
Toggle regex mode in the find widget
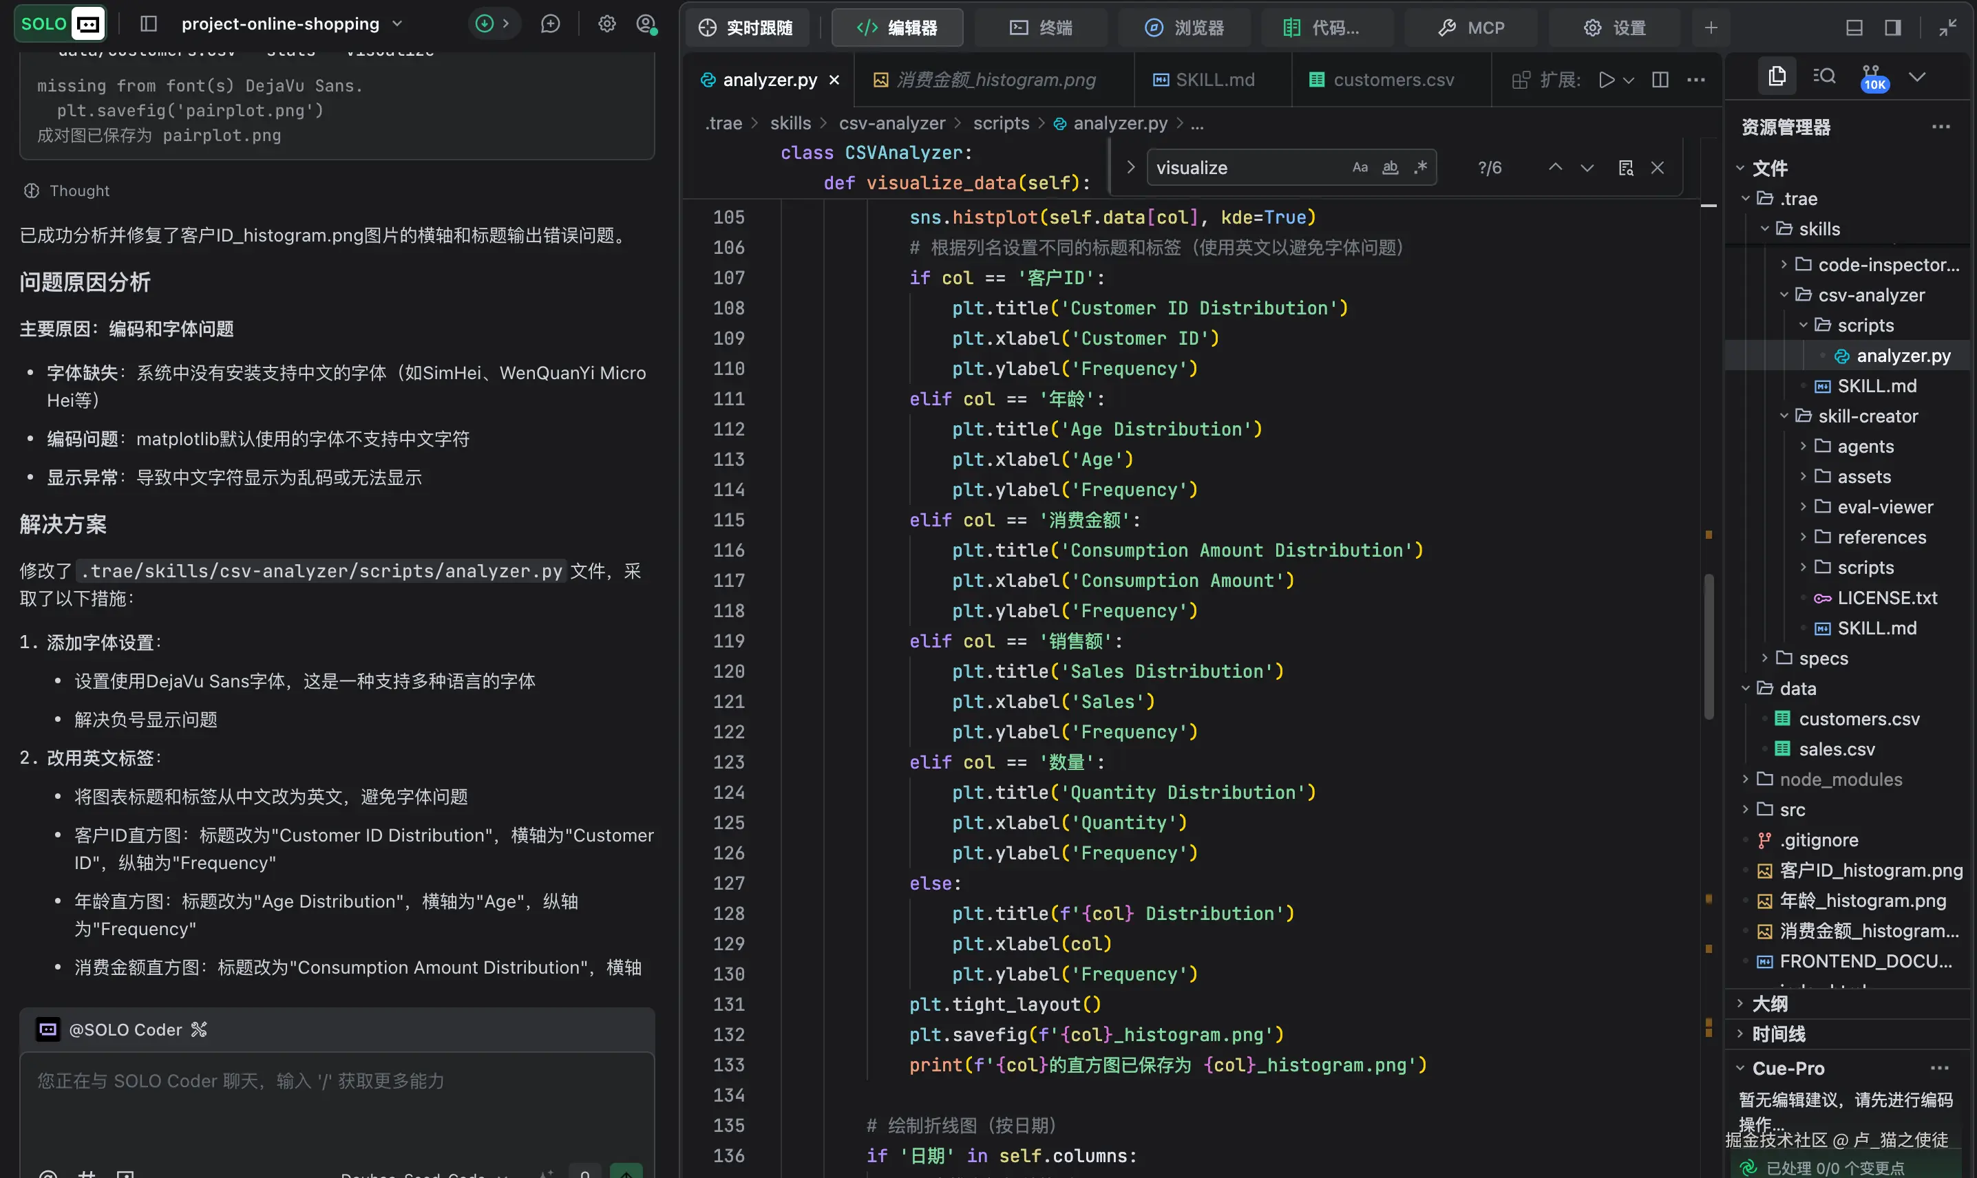[1420, 167]
